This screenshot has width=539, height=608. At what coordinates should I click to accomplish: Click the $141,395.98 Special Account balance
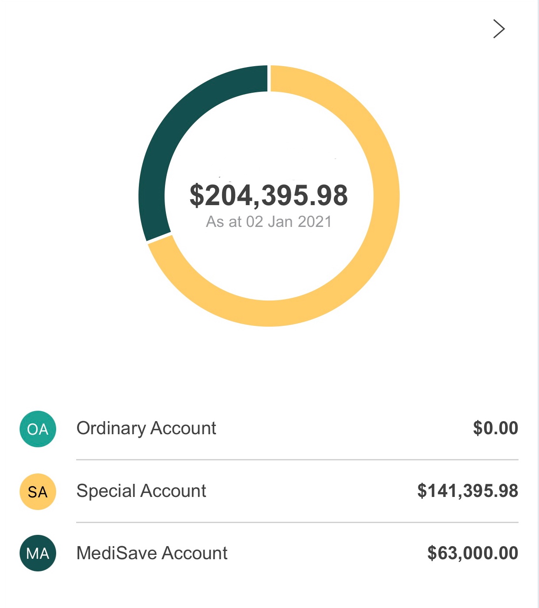click(x=468, y=491)
